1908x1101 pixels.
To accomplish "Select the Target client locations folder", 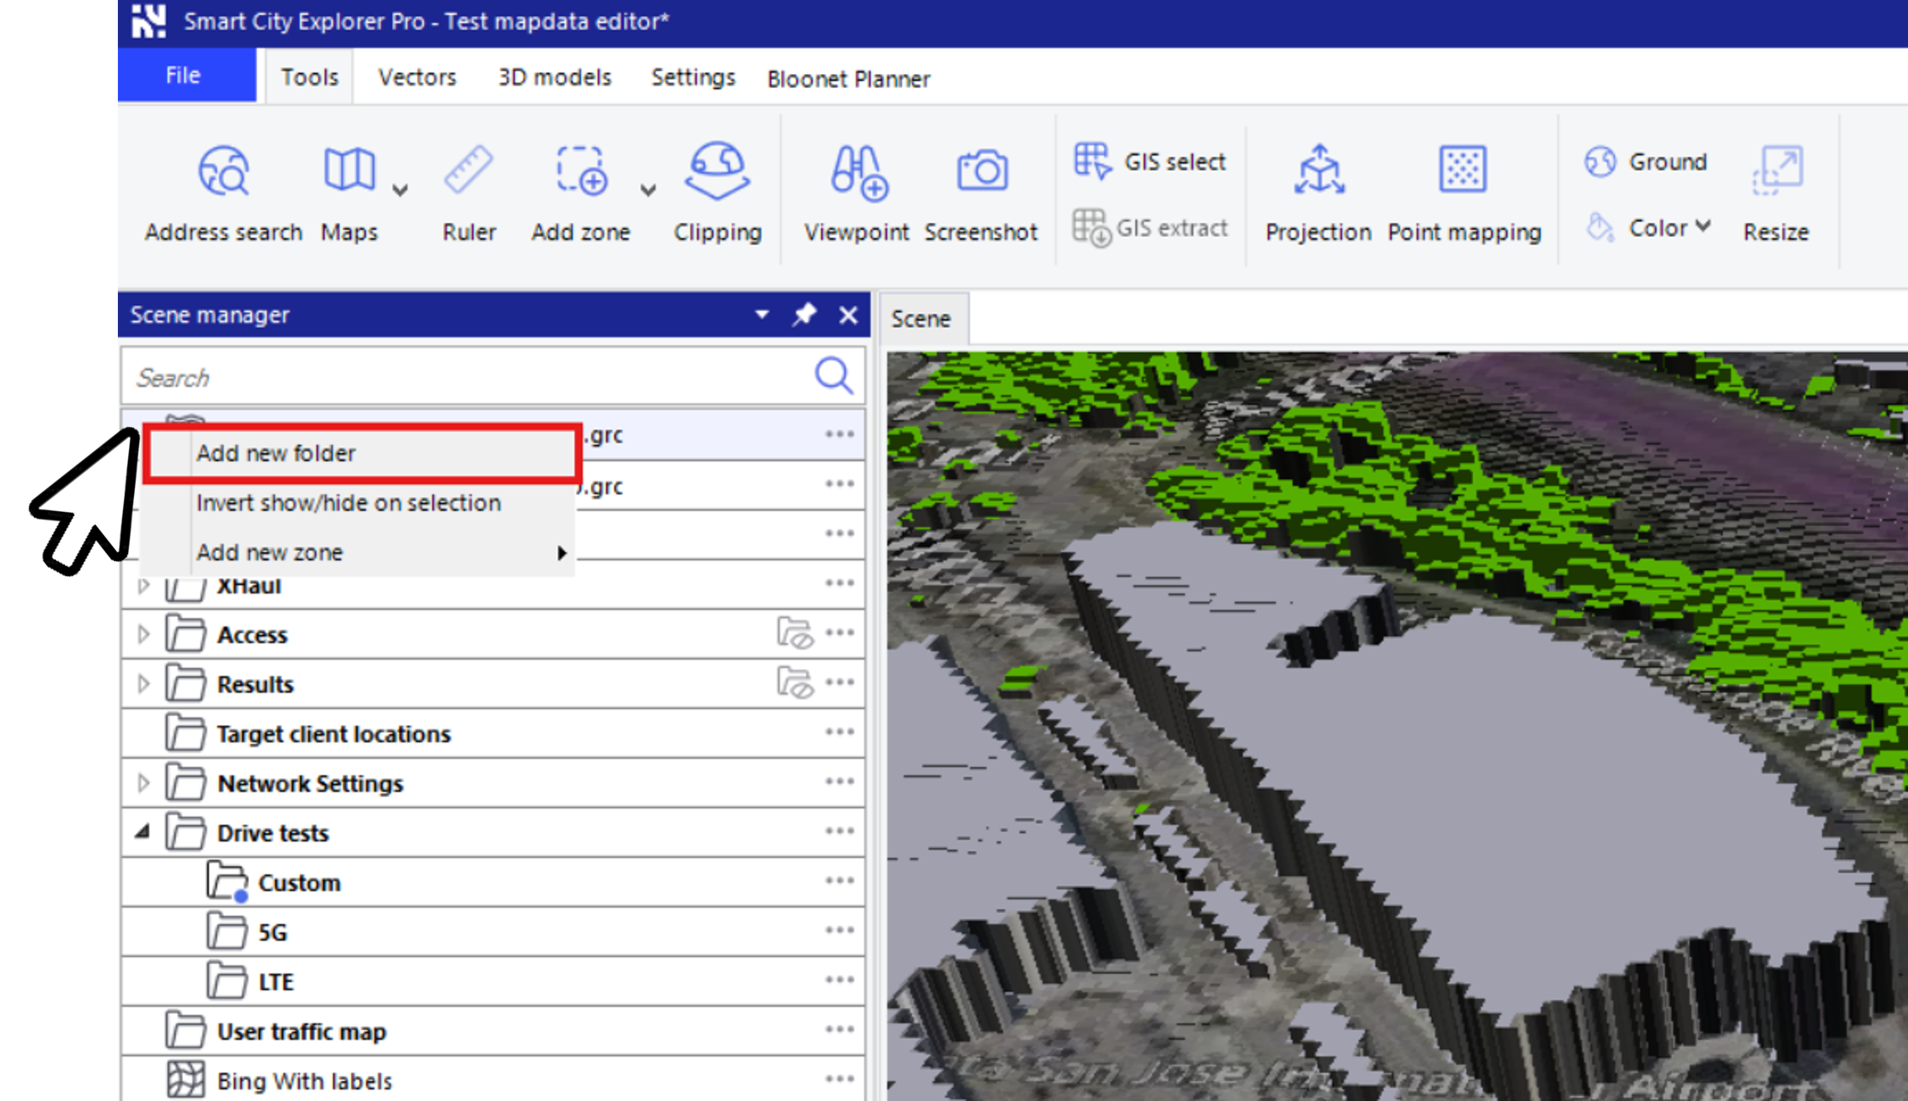I will pos(493,733).
